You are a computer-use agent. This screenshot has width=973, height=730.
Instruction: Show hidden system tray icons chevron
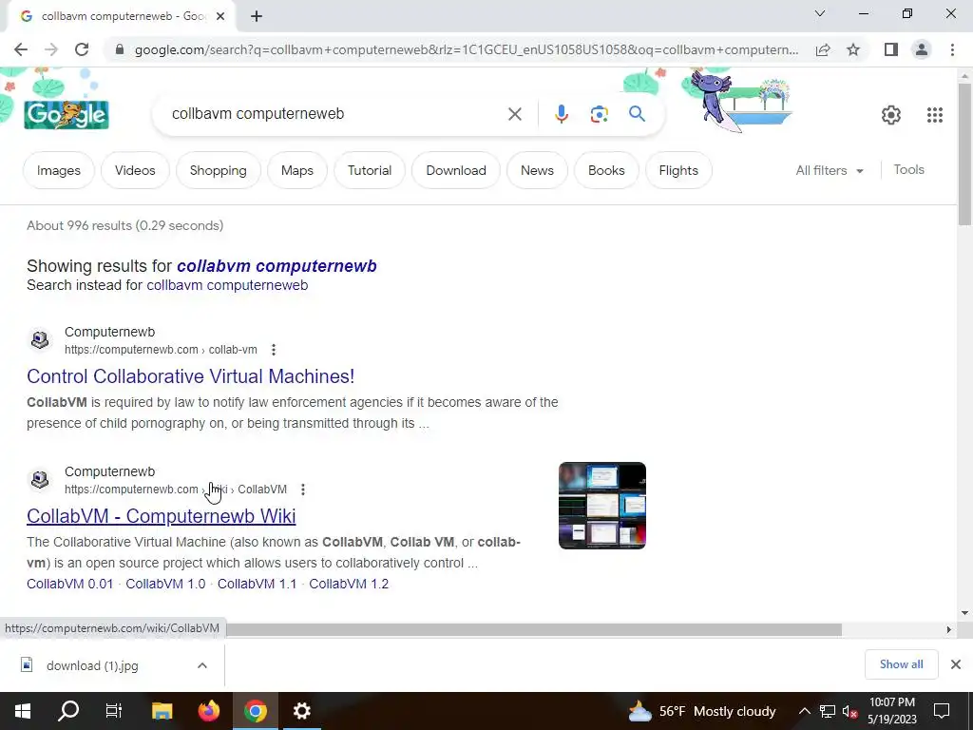pos(804,711)
